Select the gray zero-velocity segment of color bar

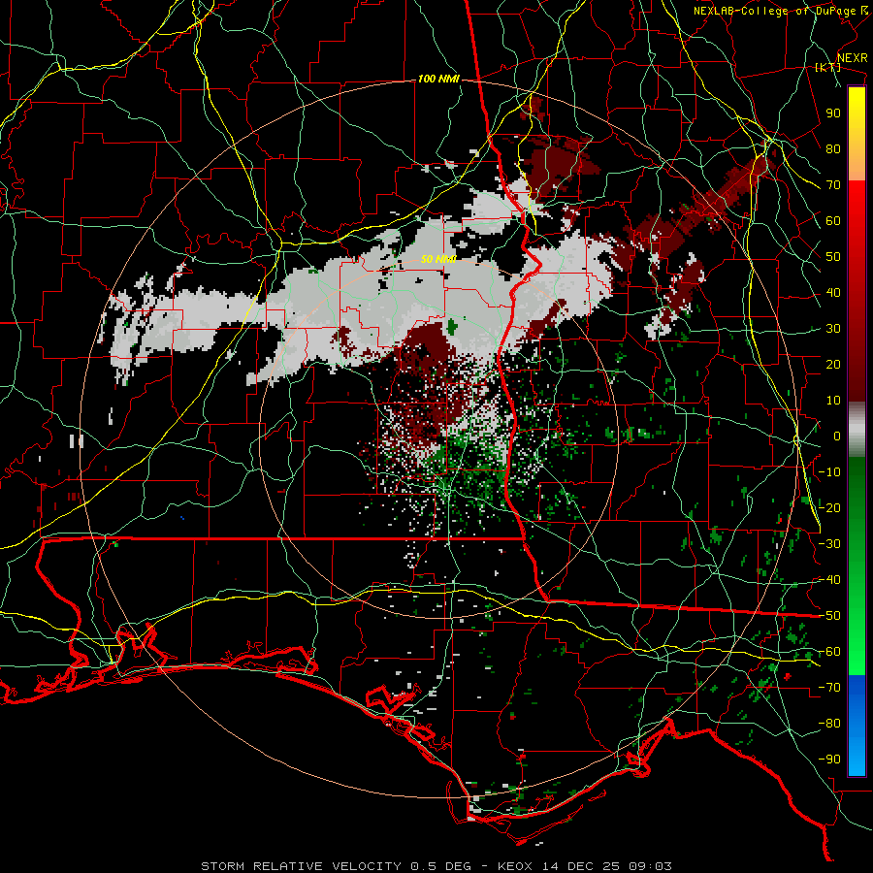[x=857, y=429]
